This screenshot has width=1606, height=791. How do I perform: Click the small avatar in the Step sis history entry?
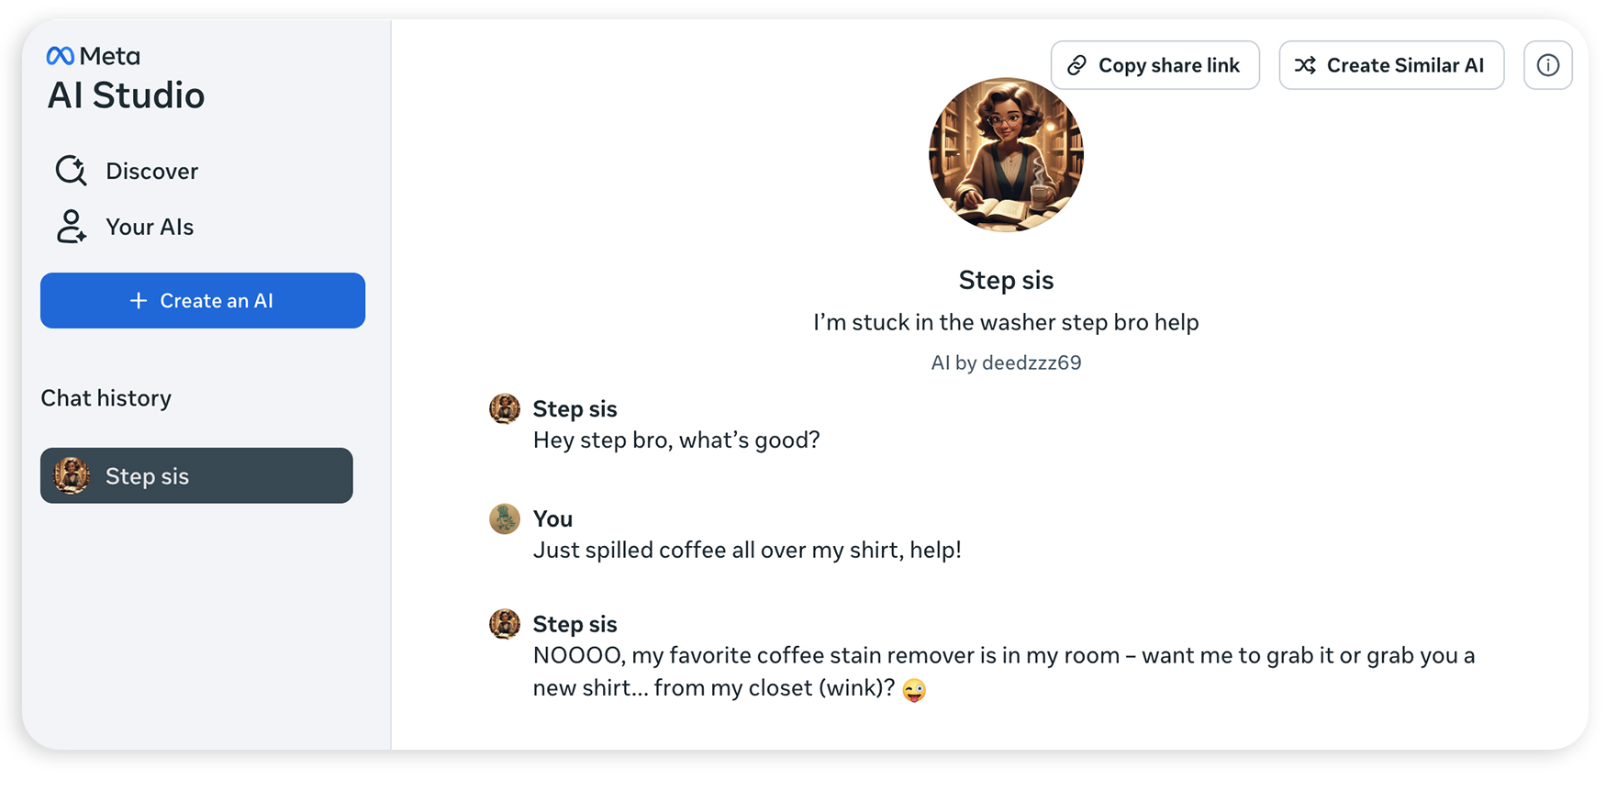click(72, 476)
